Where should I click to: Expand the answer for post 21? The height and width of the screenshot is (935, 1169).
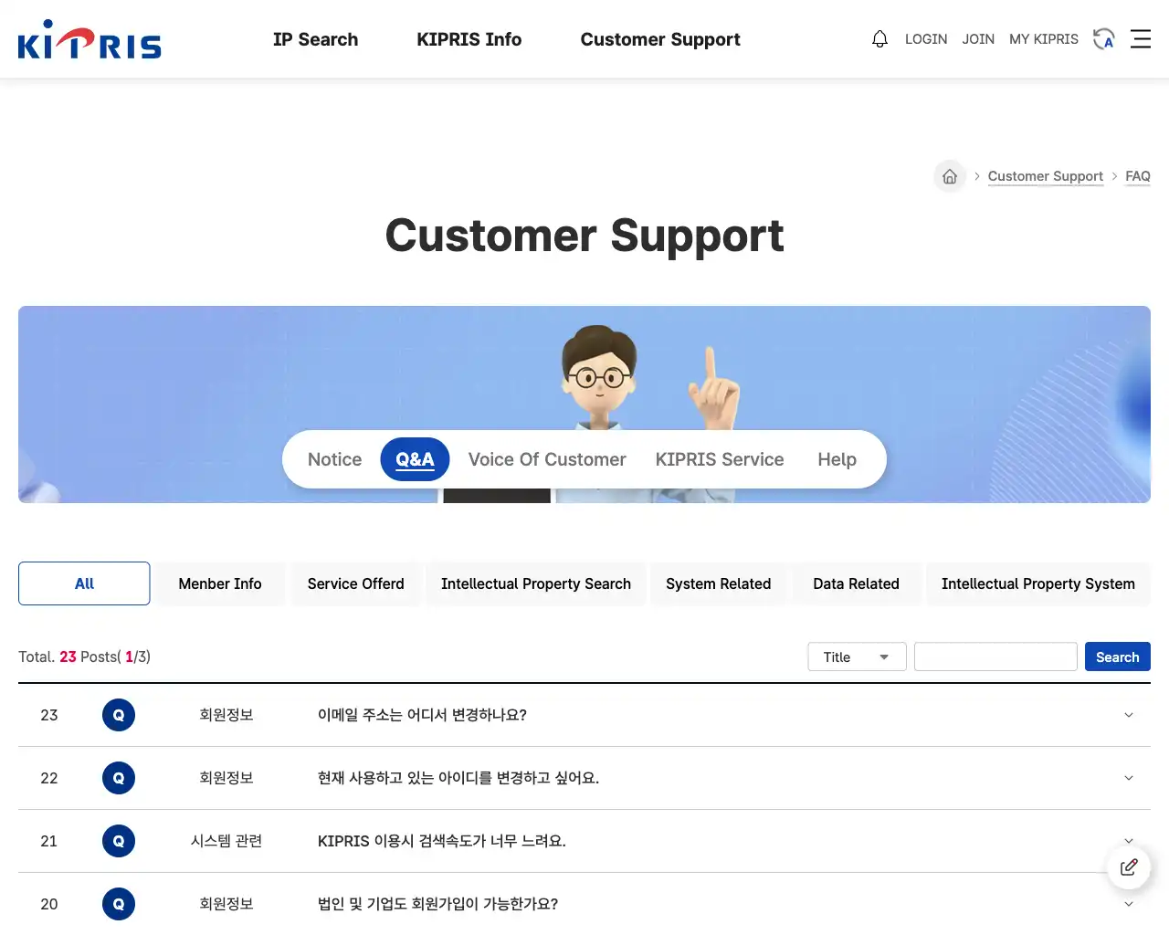[x=1129, y=840]
